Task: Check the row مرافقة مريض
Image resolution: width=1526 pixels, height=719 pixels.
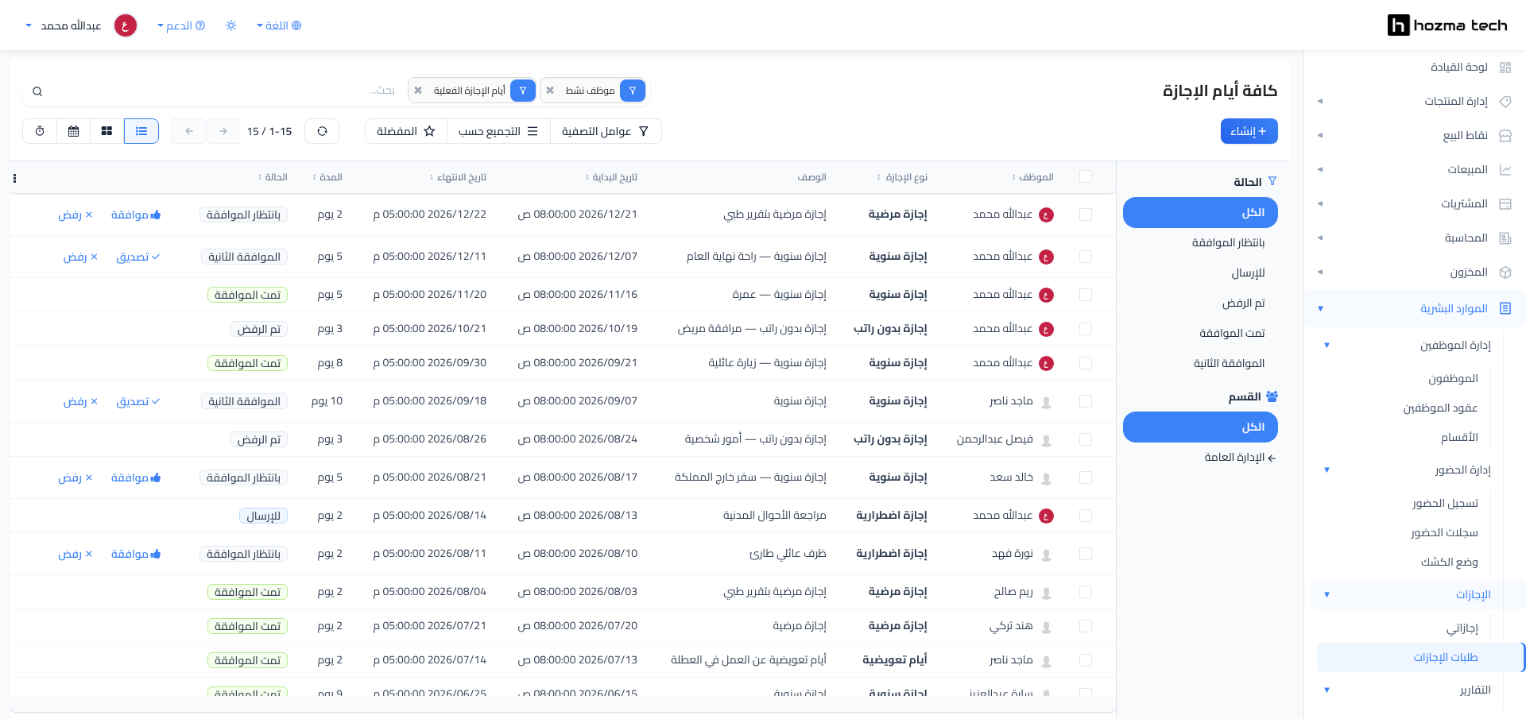Action: tap(1086, 329)
